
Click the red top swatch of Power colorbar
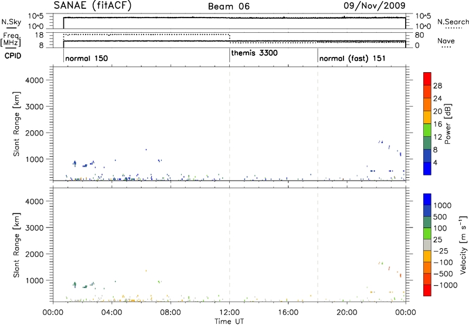tap(427, 79)
